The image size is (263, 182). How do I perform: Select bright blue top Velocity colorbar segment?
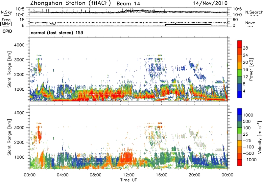coord(240,112)
